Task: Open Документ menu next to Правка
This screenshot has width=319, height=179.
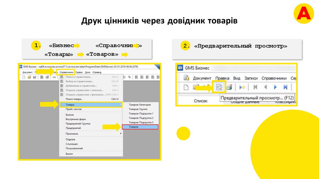Action: (x=202, y=78)
